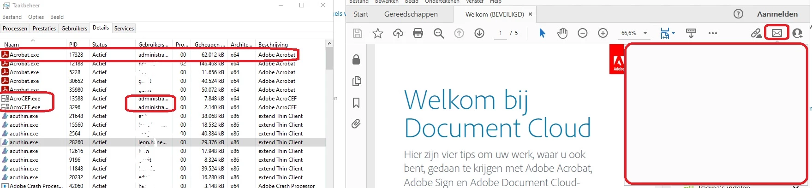
Task: Click the add people share icon
Action: point(797,33)
